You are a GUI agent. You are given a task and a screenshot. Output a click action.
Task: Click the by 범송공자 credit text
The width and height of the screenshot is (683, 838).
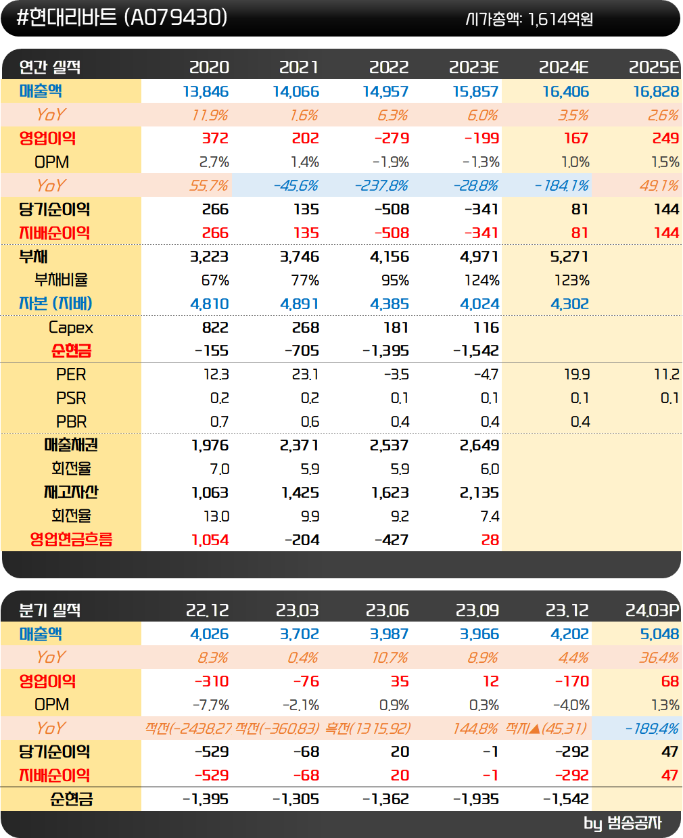point(623,823)
